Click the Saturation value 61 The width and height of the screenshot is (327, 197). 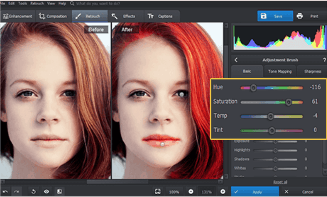pyautogui.click(x=315, y=101)
